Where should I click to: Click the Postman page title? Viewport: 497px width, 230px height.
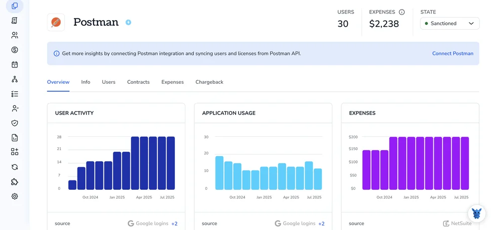click(x=96, y=22)
